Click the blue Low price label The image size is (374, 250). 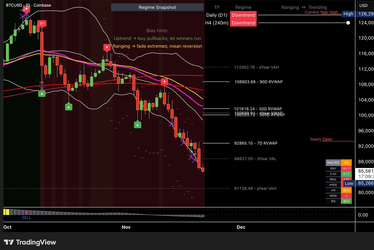click(349, 184)
